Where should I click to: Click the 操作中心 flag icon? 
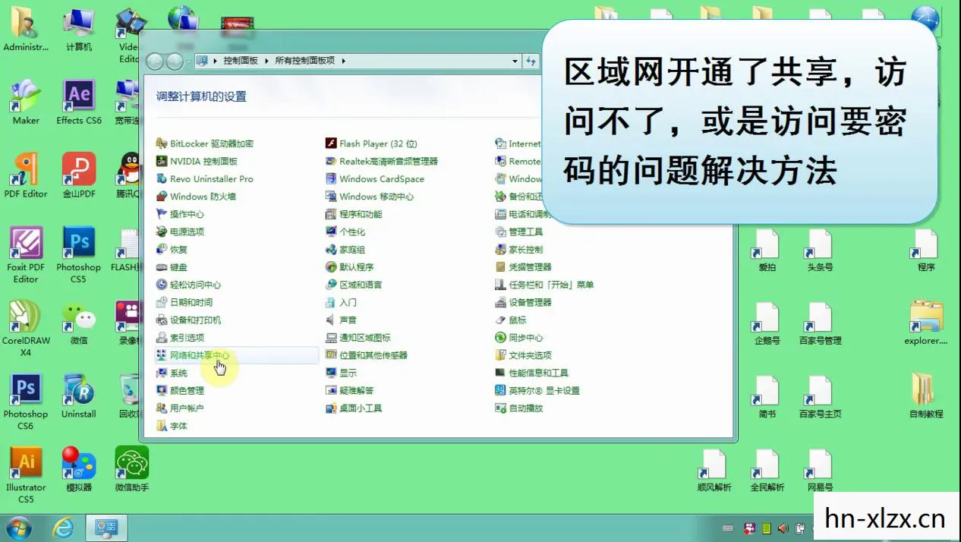[x=161, y=214]
